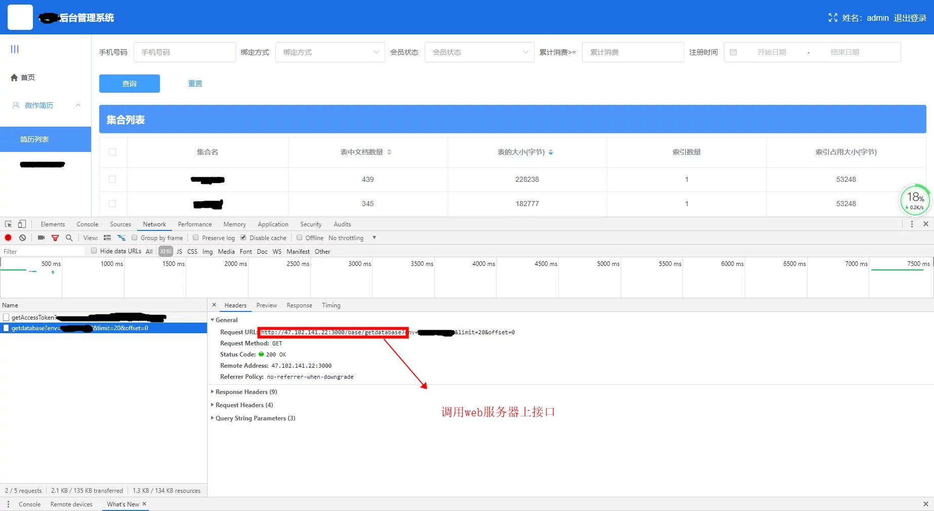
Task: Click the network speed 18% widget
Action: click(x=915, y=200)
